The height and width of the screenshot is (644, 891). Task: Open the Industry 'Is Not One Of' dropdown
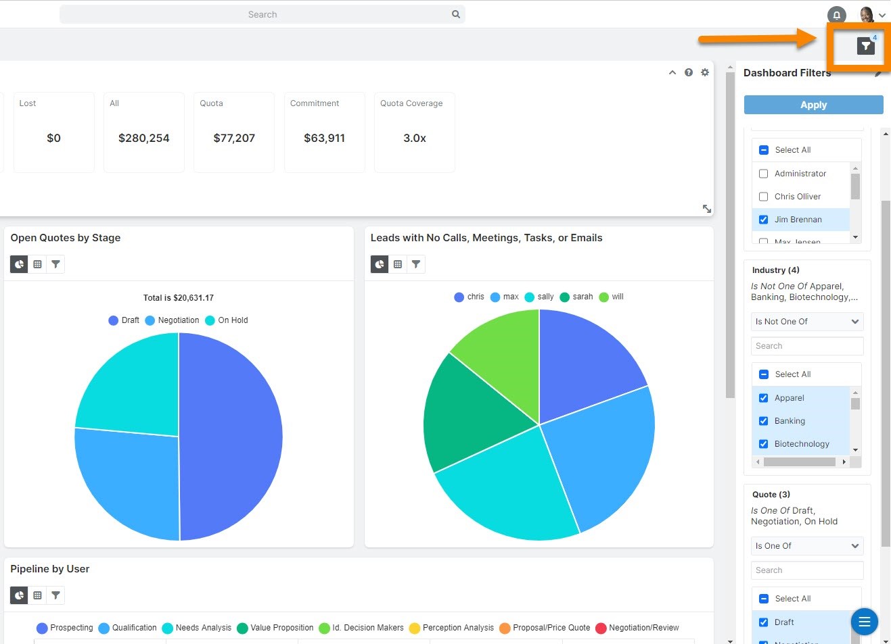(806, 322)
